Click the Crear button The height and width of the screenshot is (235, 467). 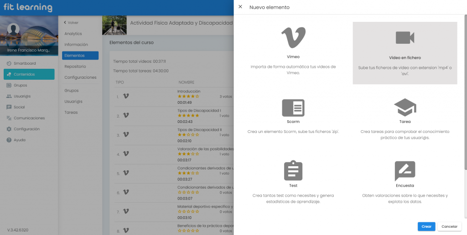click(426, 226)
